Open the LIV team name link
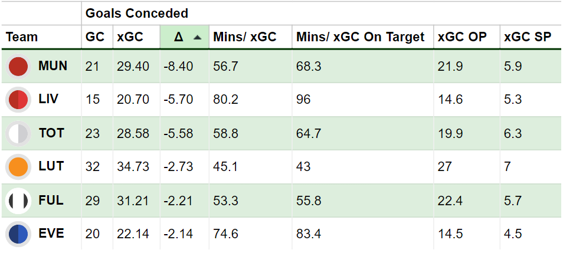This screenshot has width=563, height=253. [48, 99]
